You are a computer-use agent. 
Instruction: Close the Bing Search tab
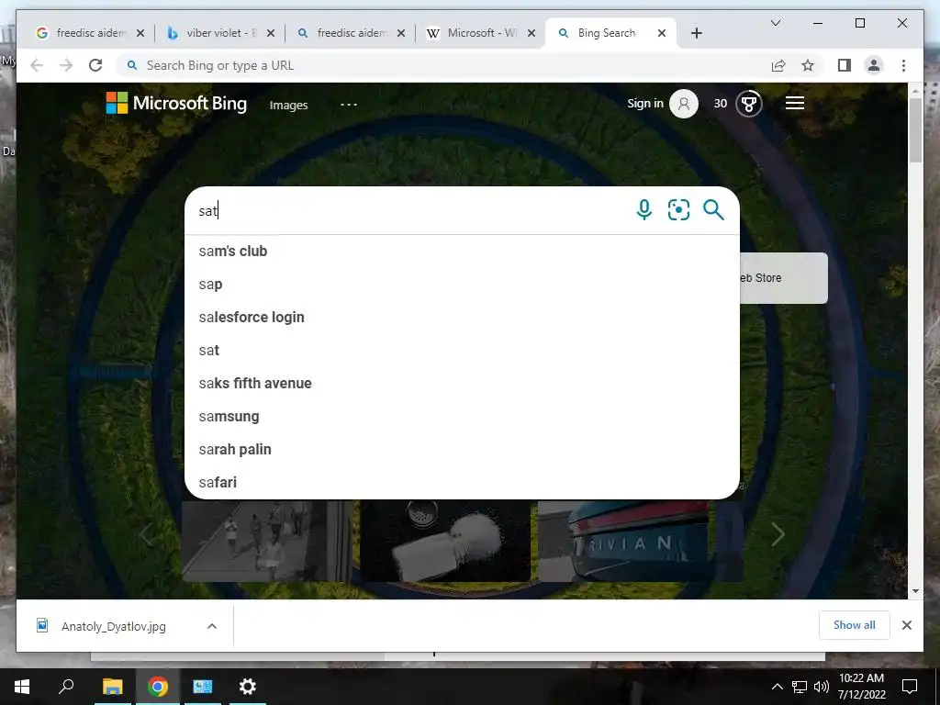[x=661, y=34]
